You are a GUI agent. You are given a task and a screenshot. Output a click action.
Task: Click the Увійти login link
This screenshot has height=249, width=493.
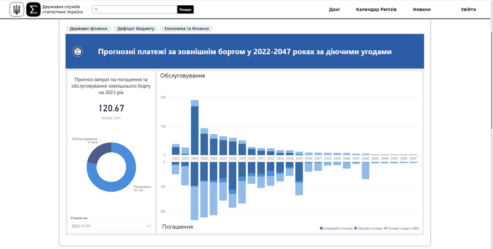468,10
